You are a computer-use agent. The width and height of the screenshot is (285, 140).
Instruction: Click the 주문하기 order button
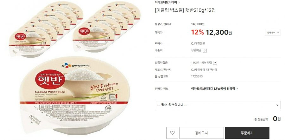(x=247, y=133)
